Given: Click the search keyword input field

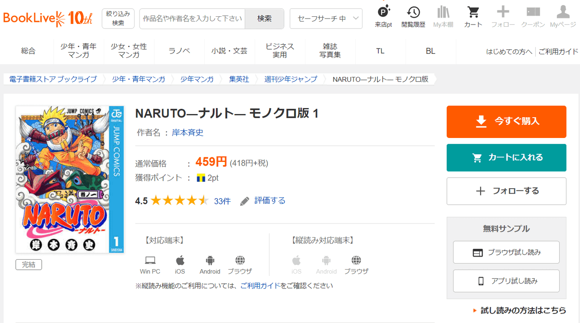Looking at the screenshot, I should pos(192,19).
